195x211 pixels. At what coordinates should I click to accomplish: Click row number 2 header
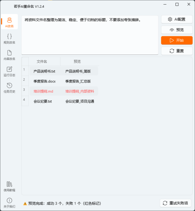pos(25,81)
